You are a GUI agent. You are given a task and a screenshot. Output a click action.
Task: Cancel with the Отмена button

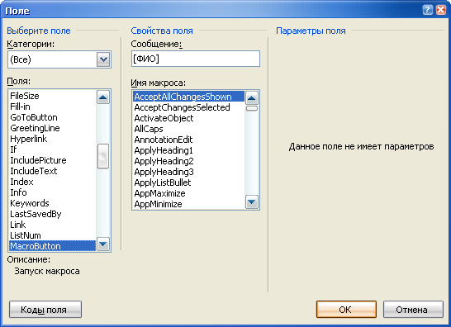413,310
